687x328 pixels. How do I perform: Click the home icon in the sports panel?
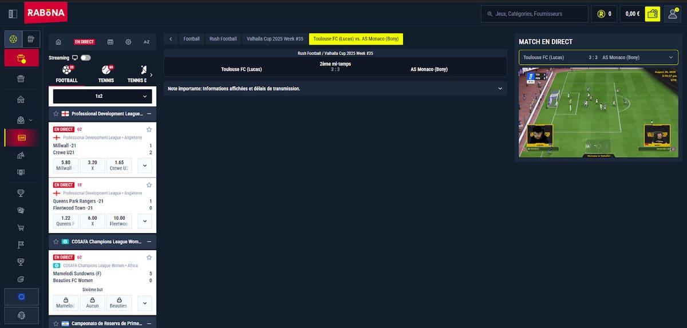[x=58, y=42]
